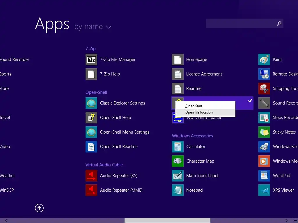The height and width of the screenshot is (223, 298).
Task: Click the 'Apps' page title
Action: [x=52, y=24]
